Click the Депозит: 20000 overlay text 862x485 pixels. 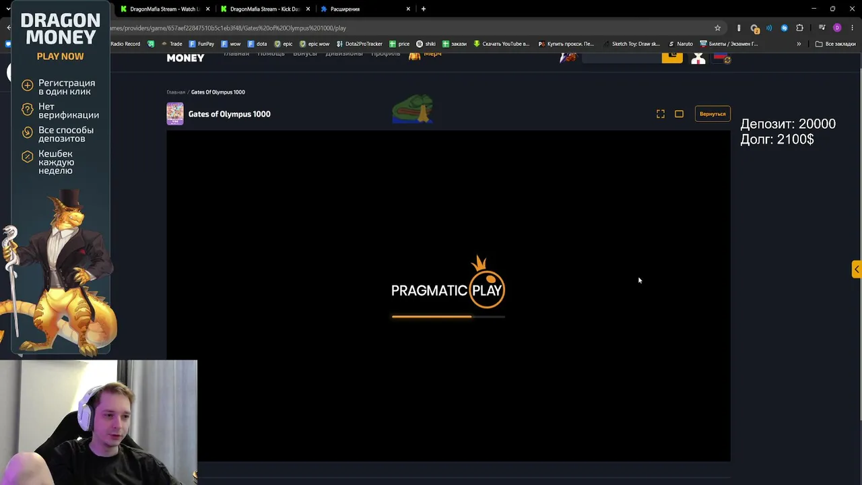pyautogui.click(x=788, y=124)
